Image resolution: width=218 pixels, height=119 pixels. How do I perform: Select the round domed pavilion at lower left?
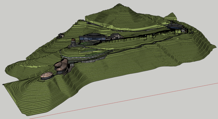coord(47,76)
